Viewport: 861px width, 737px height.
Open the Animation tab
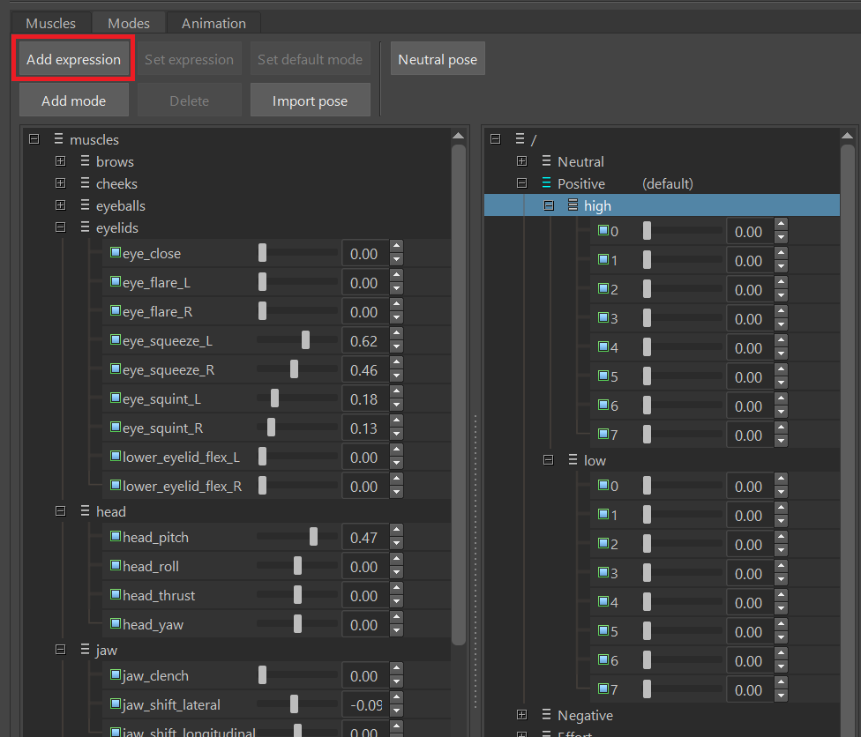point(213,23)
